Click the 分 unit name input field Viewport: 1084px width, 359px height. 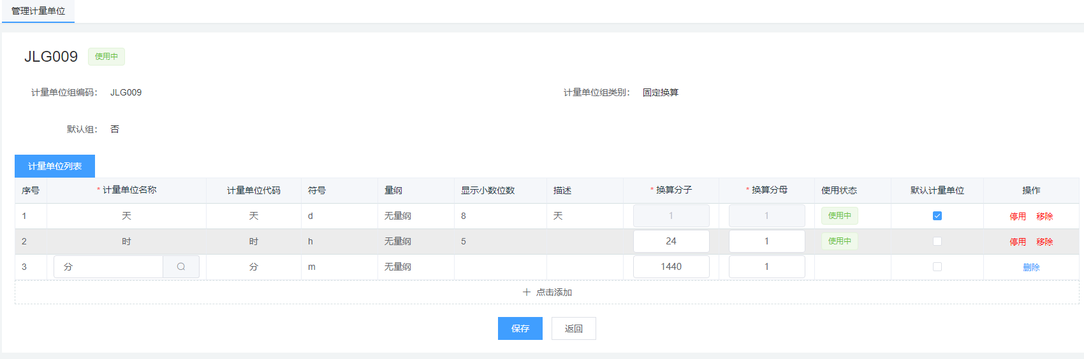coord(108,267)
